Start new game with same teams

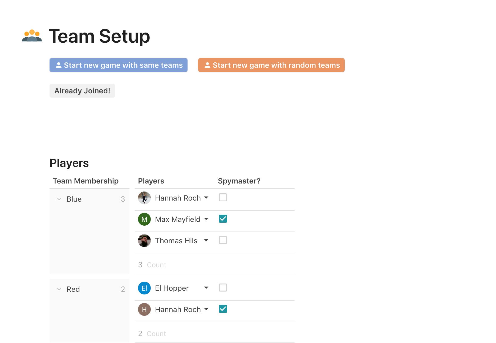[119, 65]
